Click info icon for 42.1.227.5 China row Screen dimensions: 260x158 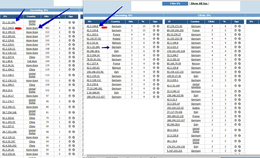[x=70, y=126]
